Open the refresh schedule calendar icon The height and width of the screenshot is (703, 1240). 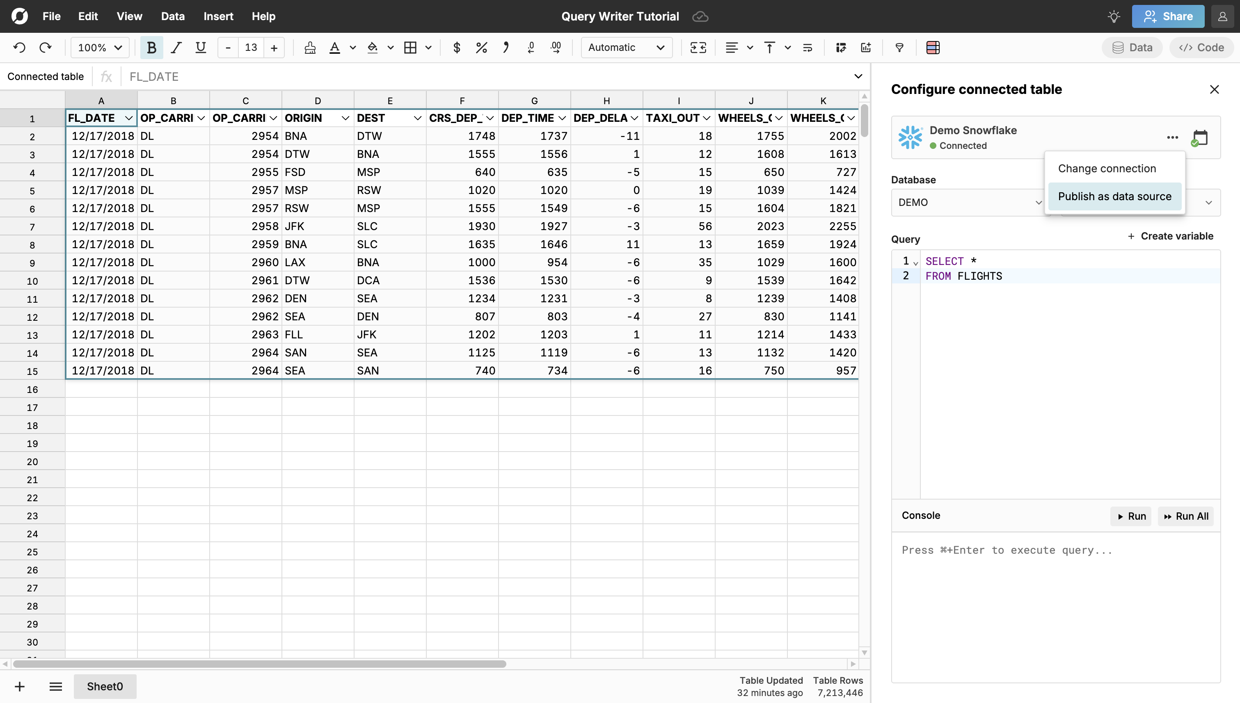click(x=1200, y=138)
